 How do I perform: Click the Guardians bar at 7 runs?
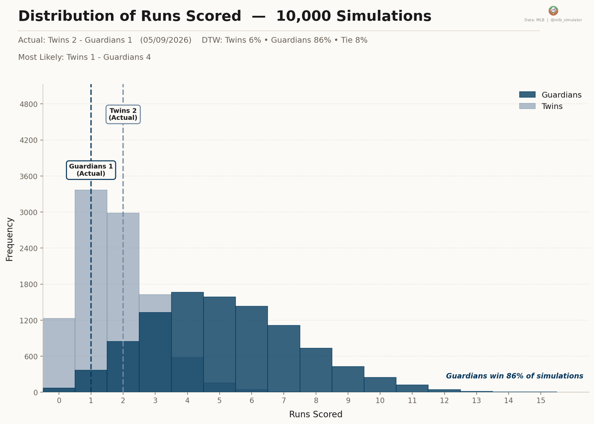click(x=284, y=359)
